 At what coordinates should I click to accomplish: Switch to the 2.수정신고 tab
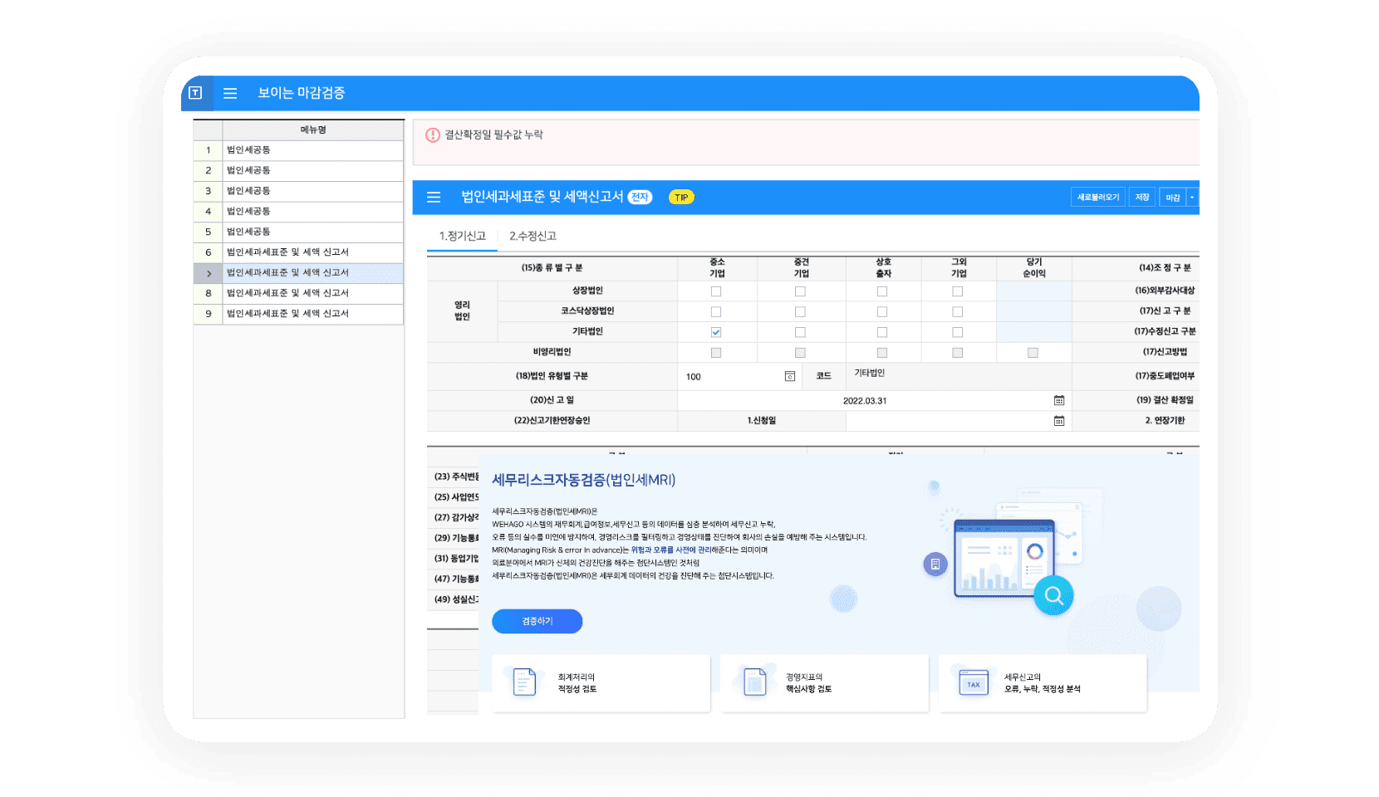click(532, 236)
